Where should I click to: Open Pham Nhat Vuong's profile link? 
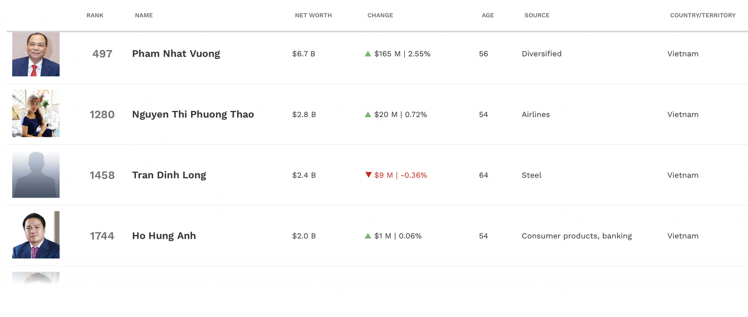point(176,53)
